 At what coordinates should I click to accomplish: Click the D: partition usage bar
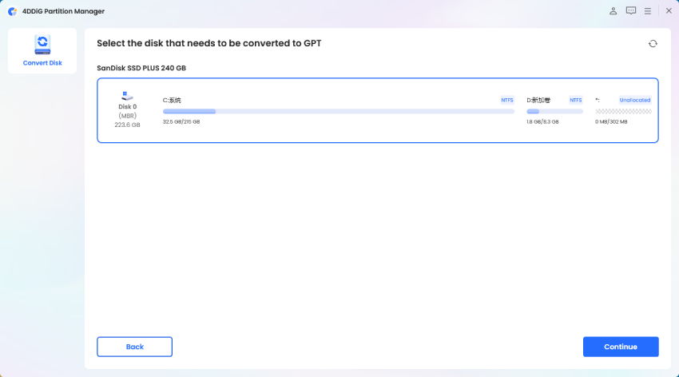pos(554,112)
